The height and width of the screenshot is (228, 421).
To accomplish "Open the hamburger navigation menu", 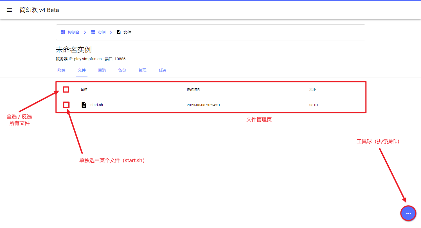I will pos(9,10).
